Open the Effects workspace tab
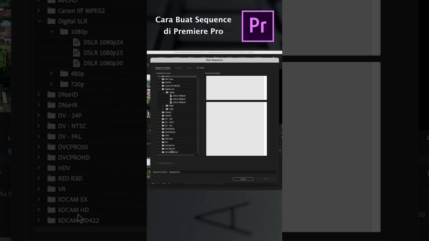Screen dimensions: 429x241 click(216, 57)
